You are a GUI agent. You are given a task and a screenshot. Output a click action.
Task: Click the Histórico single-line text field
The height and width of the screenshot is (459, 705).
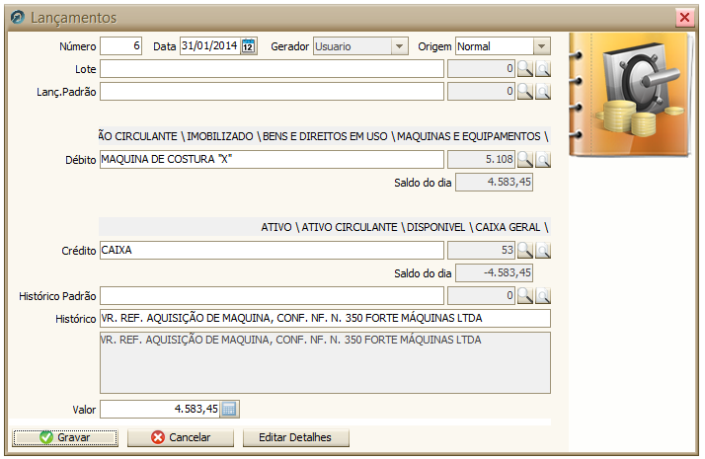(x=325, y=318)
